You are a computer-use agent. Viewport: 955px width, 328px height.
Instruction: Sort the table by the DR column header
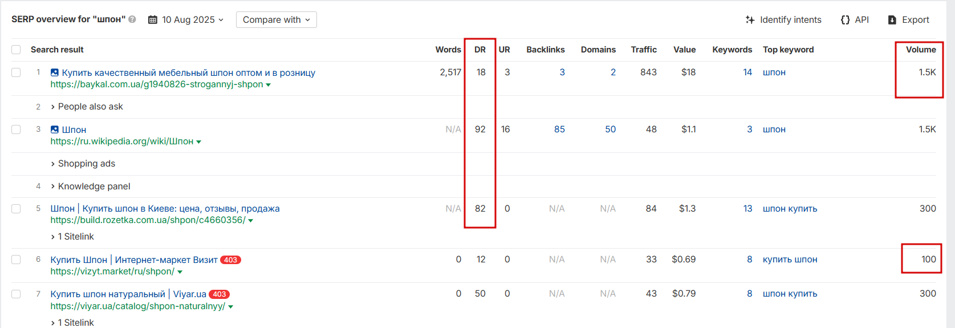pos(480,50)
